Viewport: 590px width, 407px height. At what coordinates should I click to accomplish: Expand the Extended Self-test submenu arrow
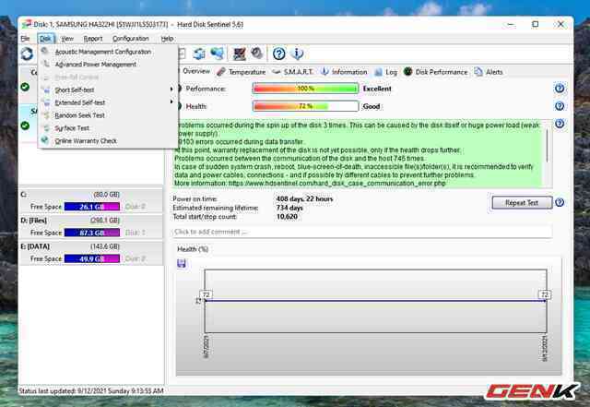click(171, 102)
